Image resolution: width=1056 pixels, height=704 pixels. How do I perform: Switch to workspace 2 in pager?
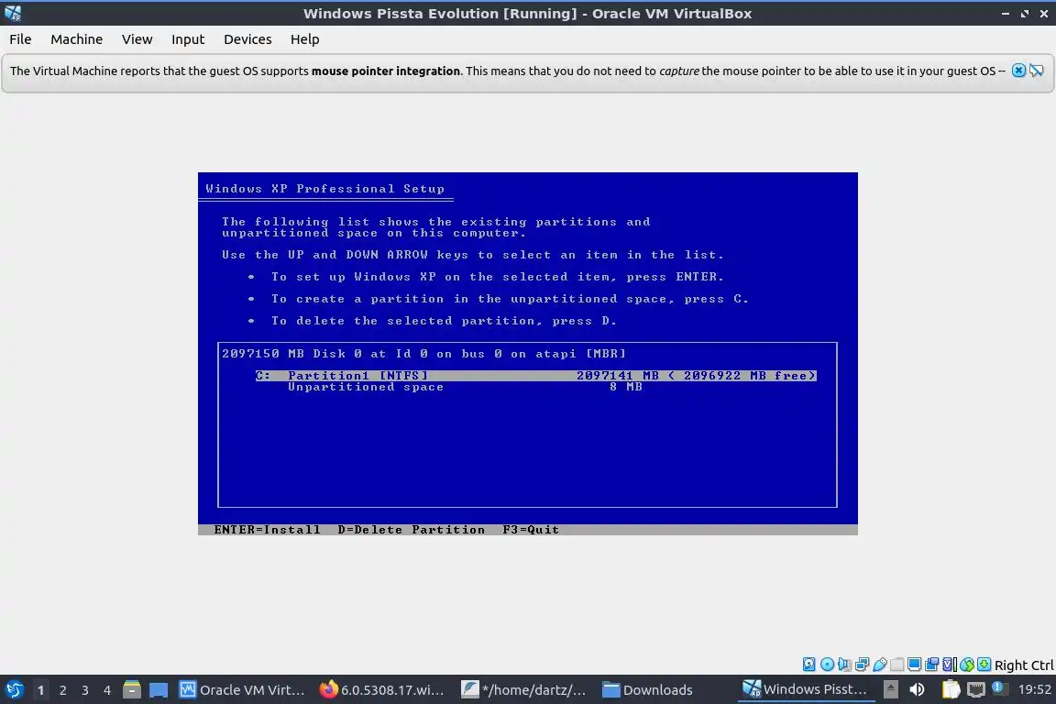tap(62, 690)
